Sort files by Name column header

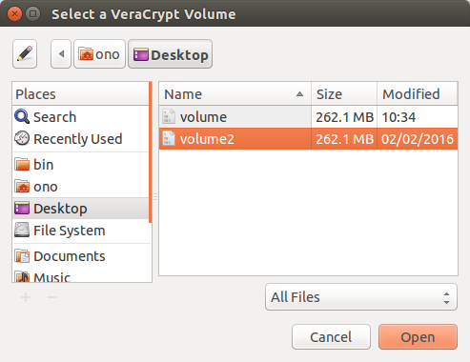coord(235,94)
